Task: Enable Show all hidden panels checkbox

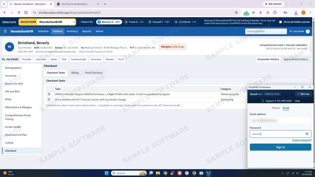Action: click(280, 22)
